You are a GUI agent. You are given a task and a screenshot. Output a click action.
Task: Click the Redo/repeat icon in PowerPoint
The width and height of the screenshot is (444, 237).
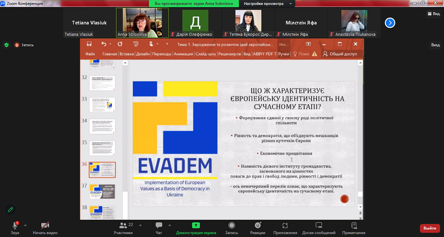pos(120,44)
